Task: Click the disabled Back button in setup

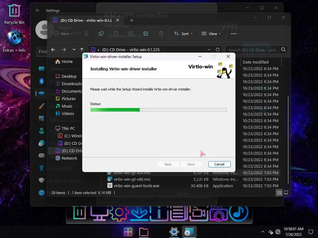Action: [168, 164]
